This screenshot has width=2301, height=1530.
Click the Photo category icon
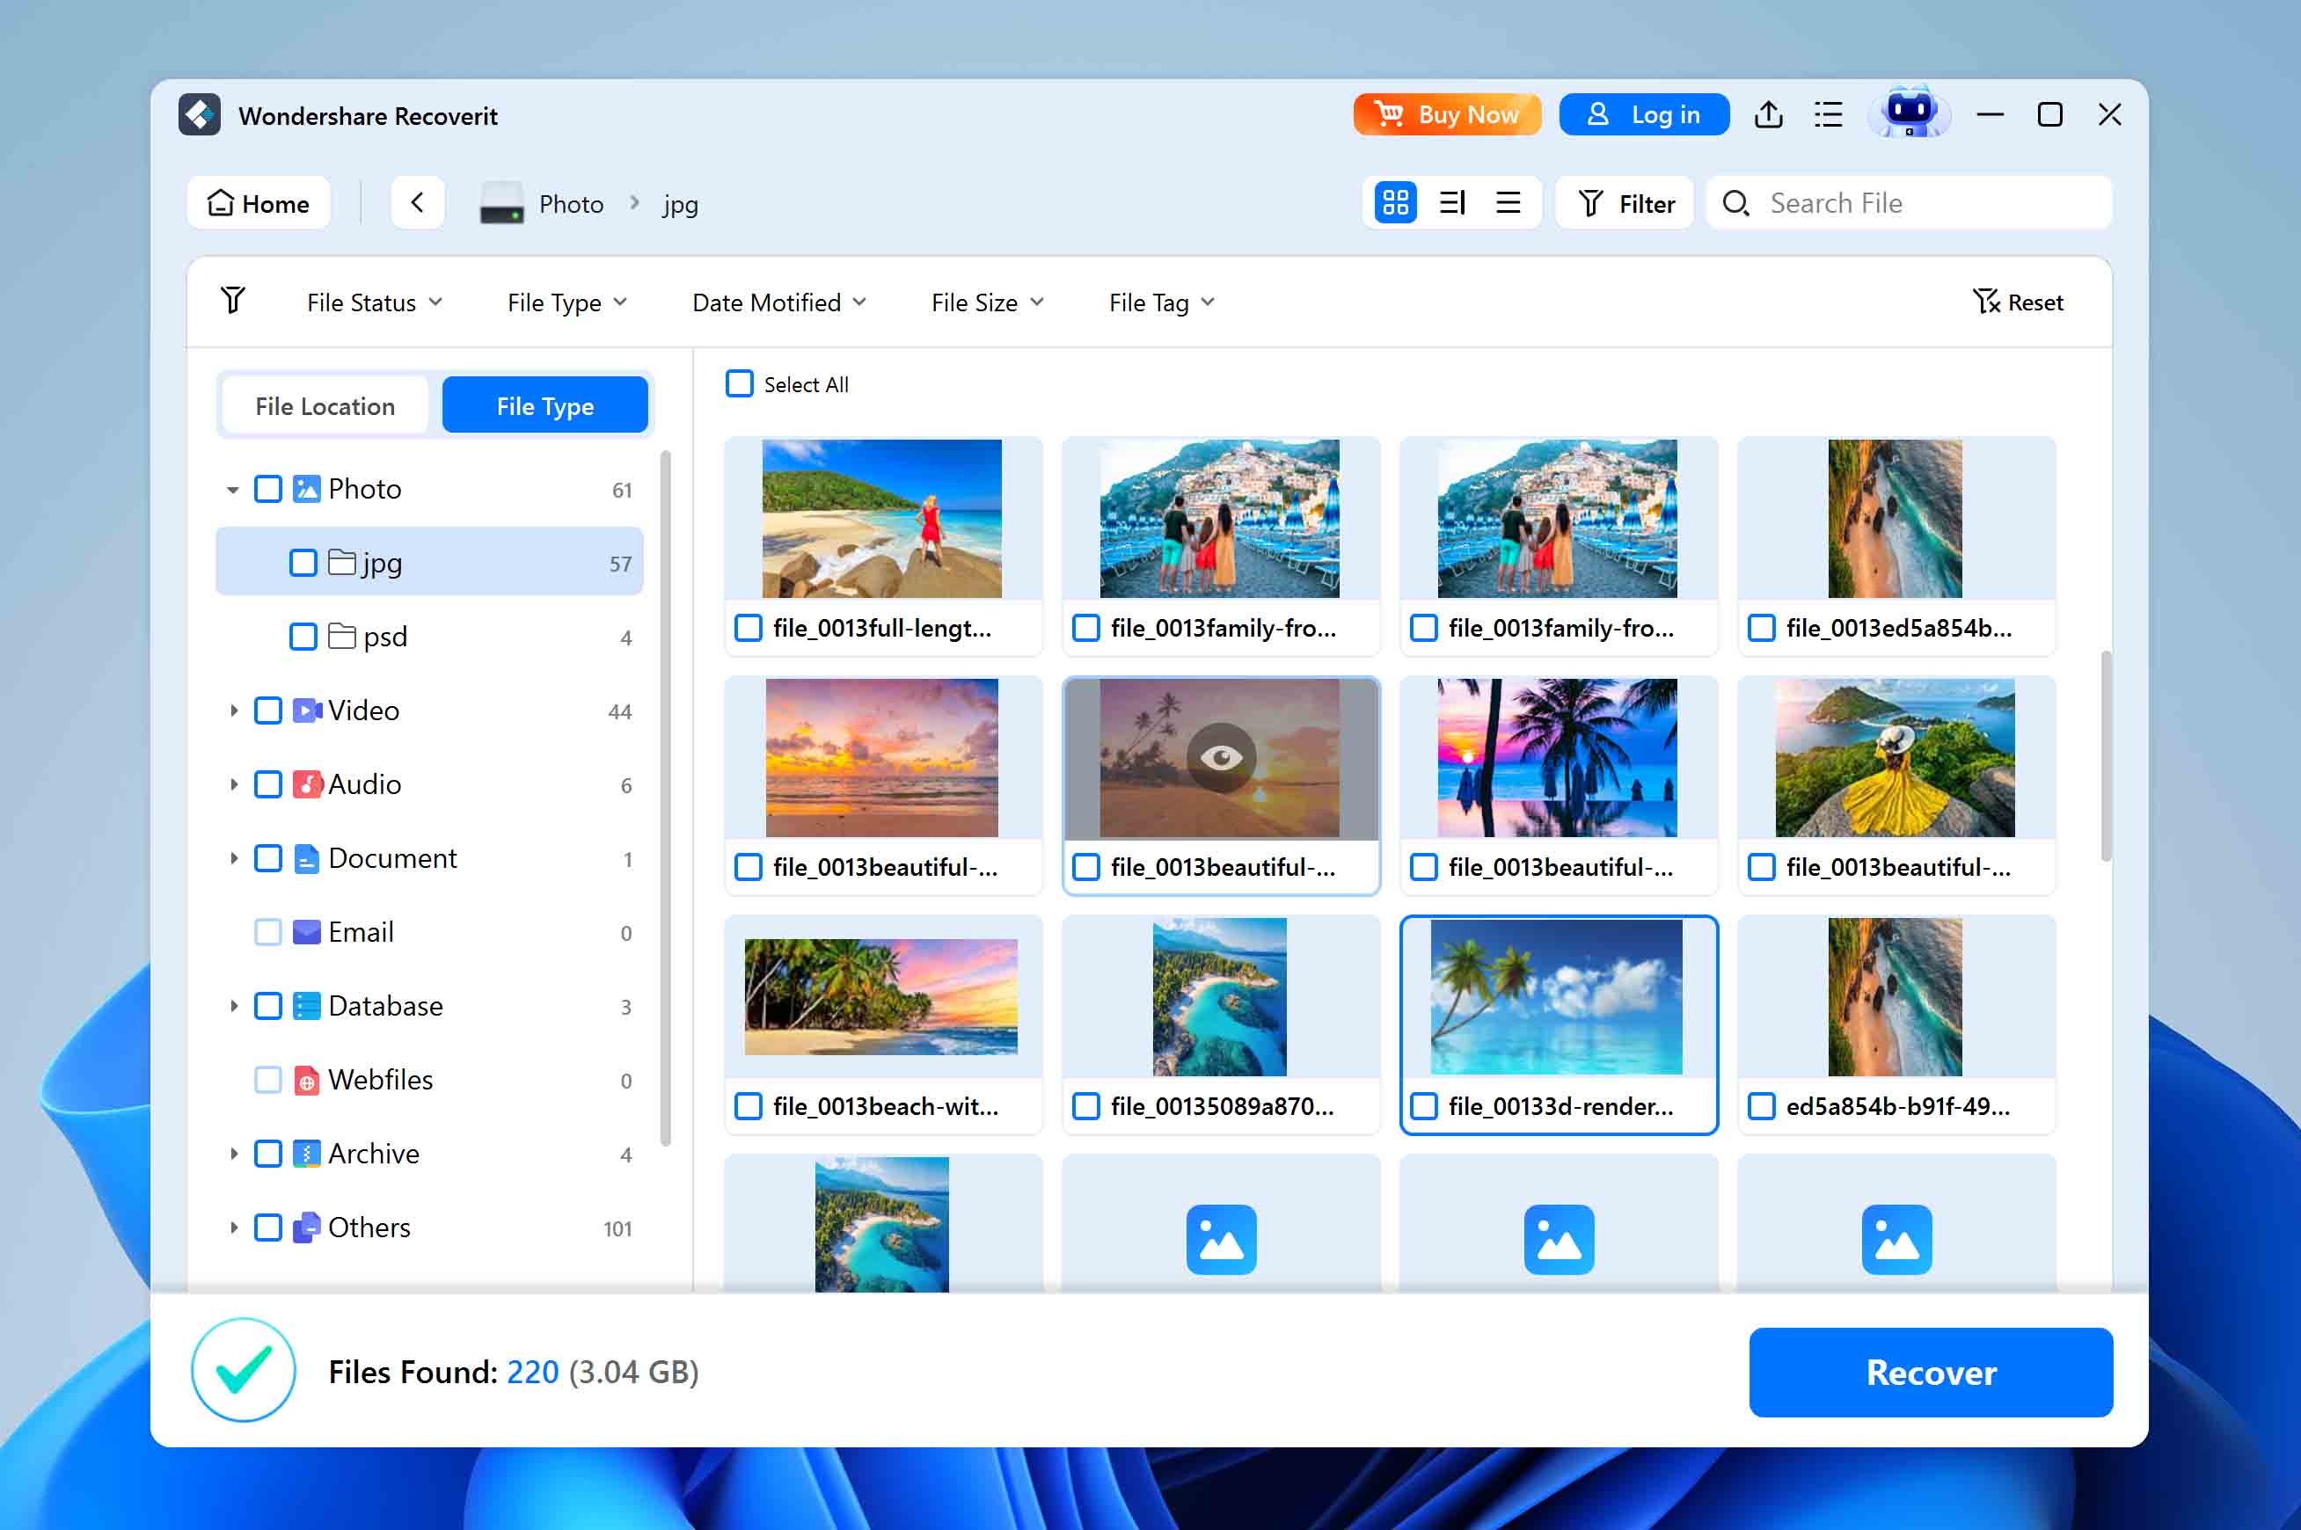click(x=306, y=489)
